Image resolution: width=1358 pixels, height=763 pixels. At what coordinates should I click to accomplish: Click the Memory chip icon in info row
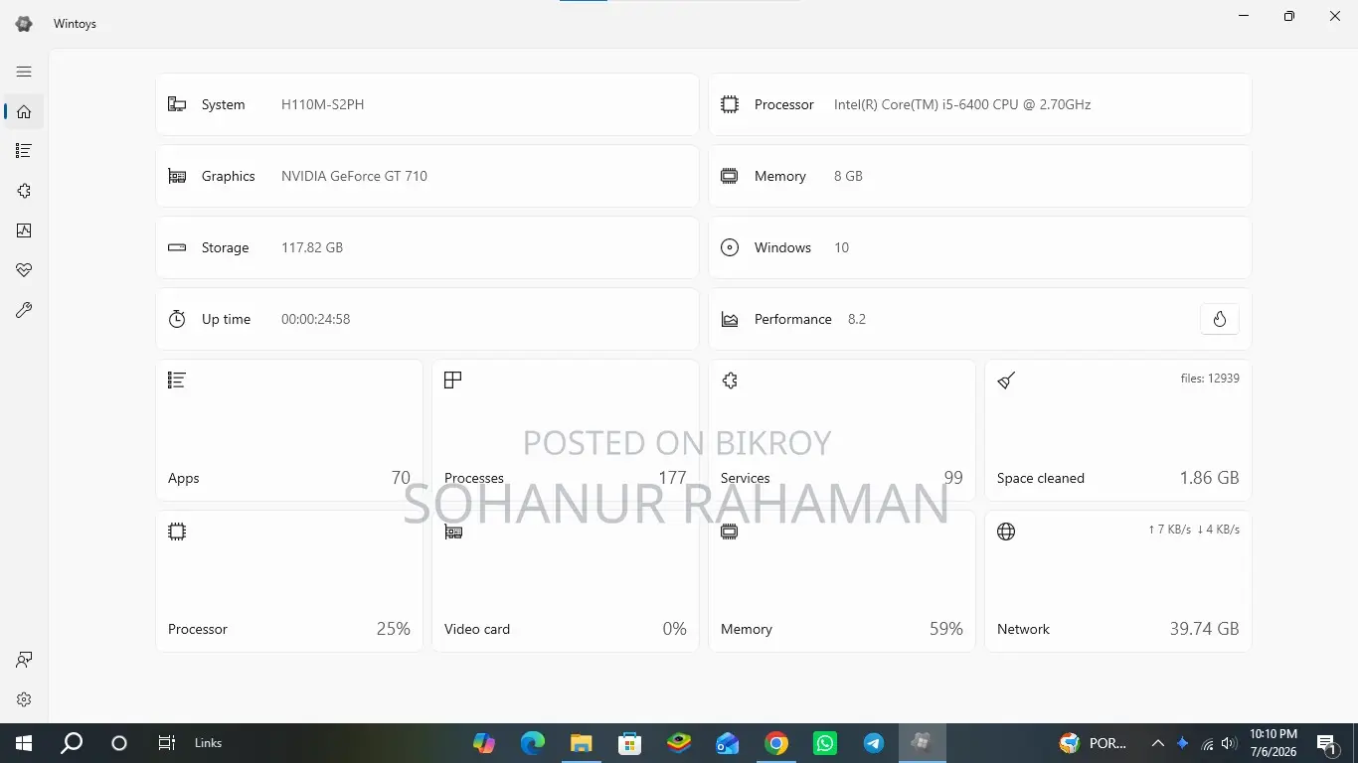click(x=730, y=176)
